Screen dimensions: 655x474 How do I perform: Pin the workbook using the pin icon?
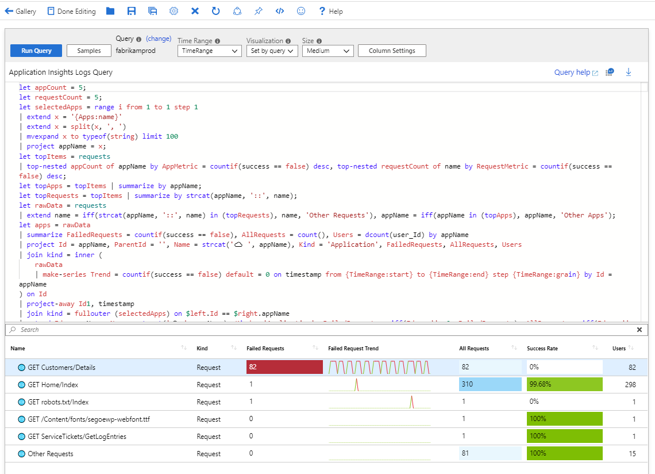coord(259,11)
